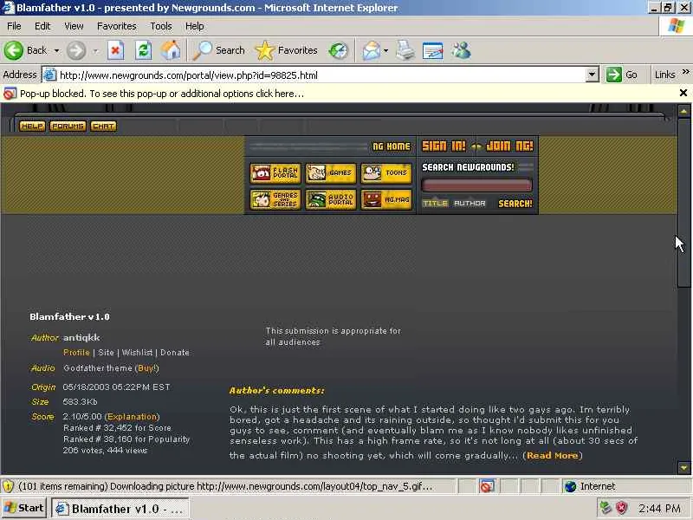Click the Windows Start button

pyautogui.click(x=24, y=508)
